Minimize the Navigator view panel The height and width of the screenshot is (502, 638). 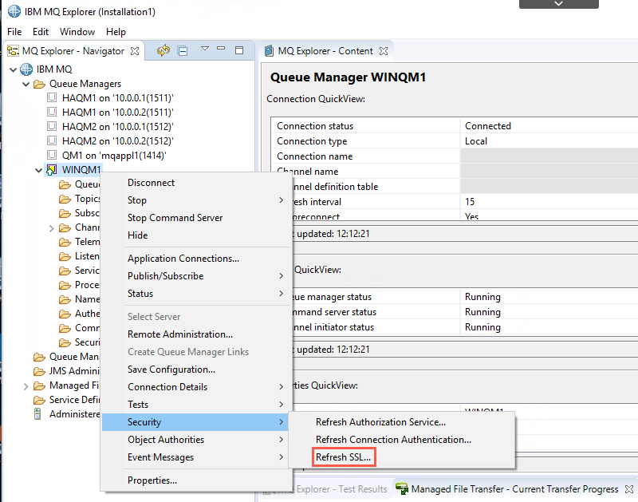click(221, 48)
